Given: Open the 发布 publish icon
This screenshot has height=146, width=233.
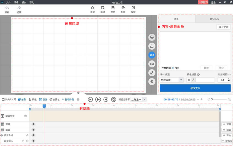Looking at the screenshot, I should click(133, 8).
